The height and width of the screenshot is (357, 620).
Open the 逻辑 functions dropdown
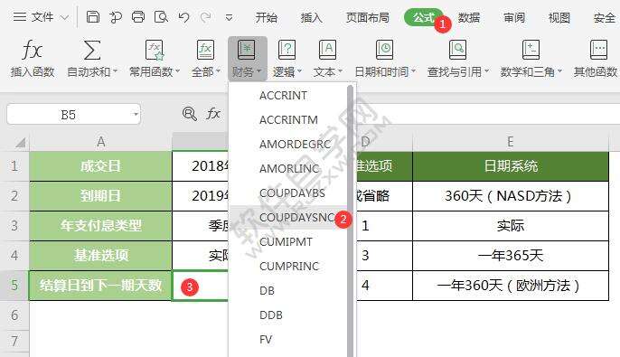coord(287,71)
